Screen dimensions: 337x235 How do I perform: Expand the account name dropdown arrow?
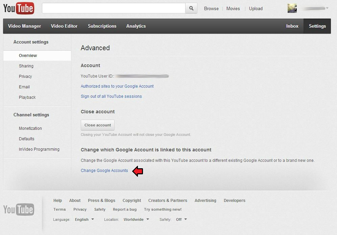click(x=327, y=8)
